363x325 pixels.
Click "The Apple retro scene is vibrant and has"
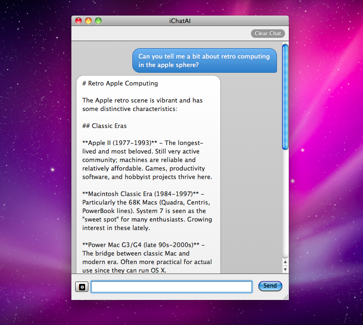point(142,101)
